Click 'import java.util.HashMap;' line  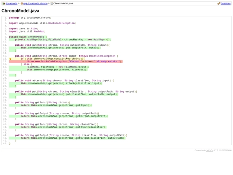pyautogui.click(x=27, y=32)
